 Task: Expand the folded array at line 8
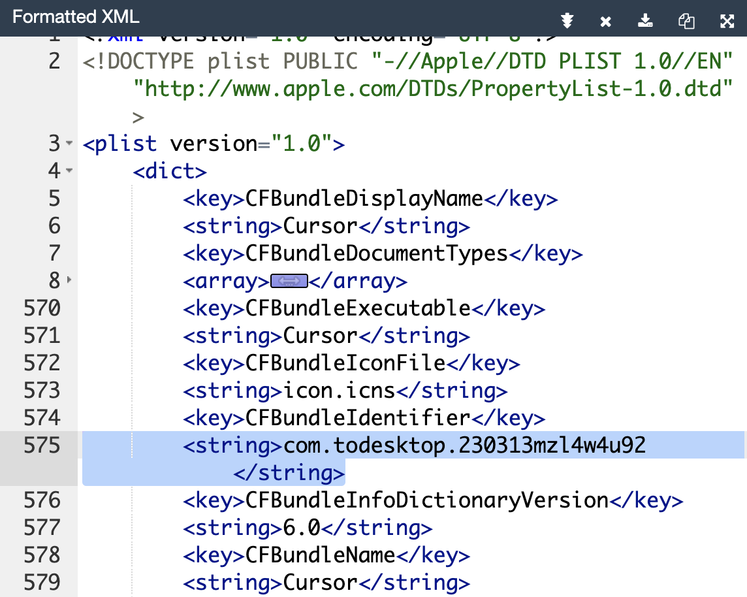click(69, 280)
